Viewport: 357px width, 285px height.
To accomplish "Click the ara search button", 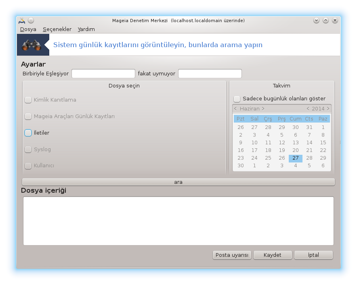I will point(178,182).
